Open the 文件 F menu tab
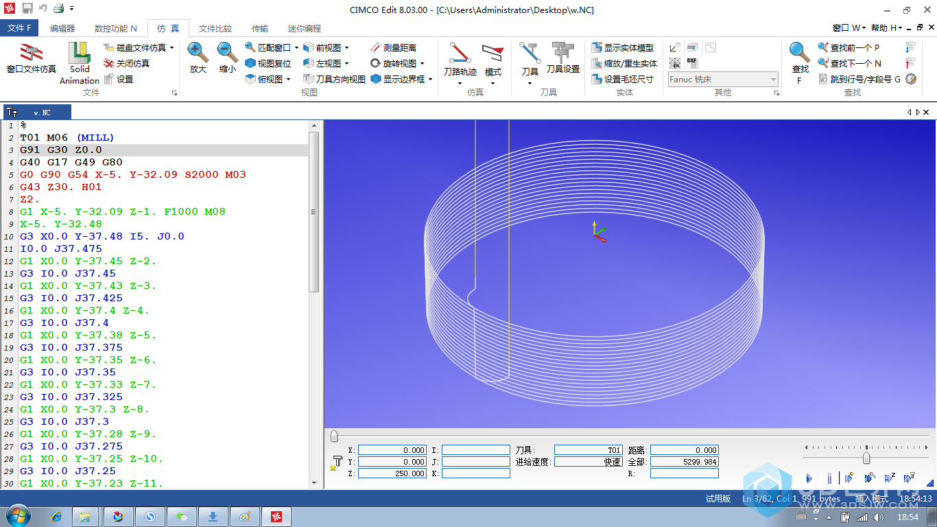 19,28
